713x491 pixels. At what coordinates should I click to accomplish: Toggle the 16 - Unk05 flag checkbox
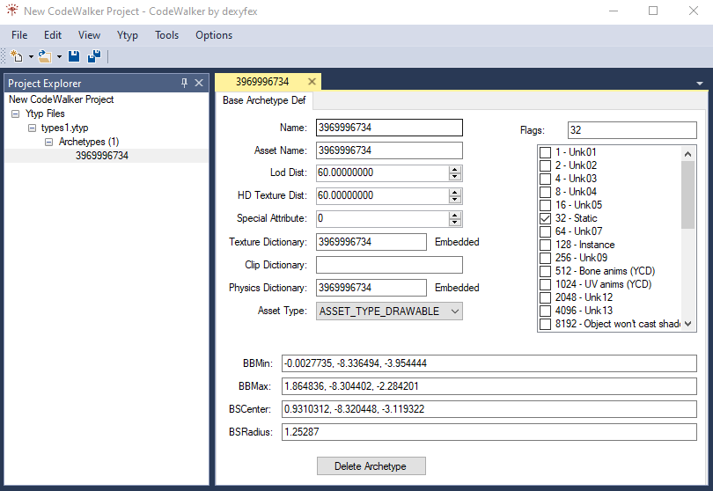(x=545, y=205)
